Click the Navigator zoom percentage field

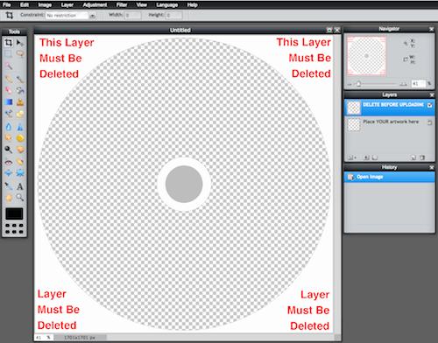pyautogui.click(x=418, y=84)
